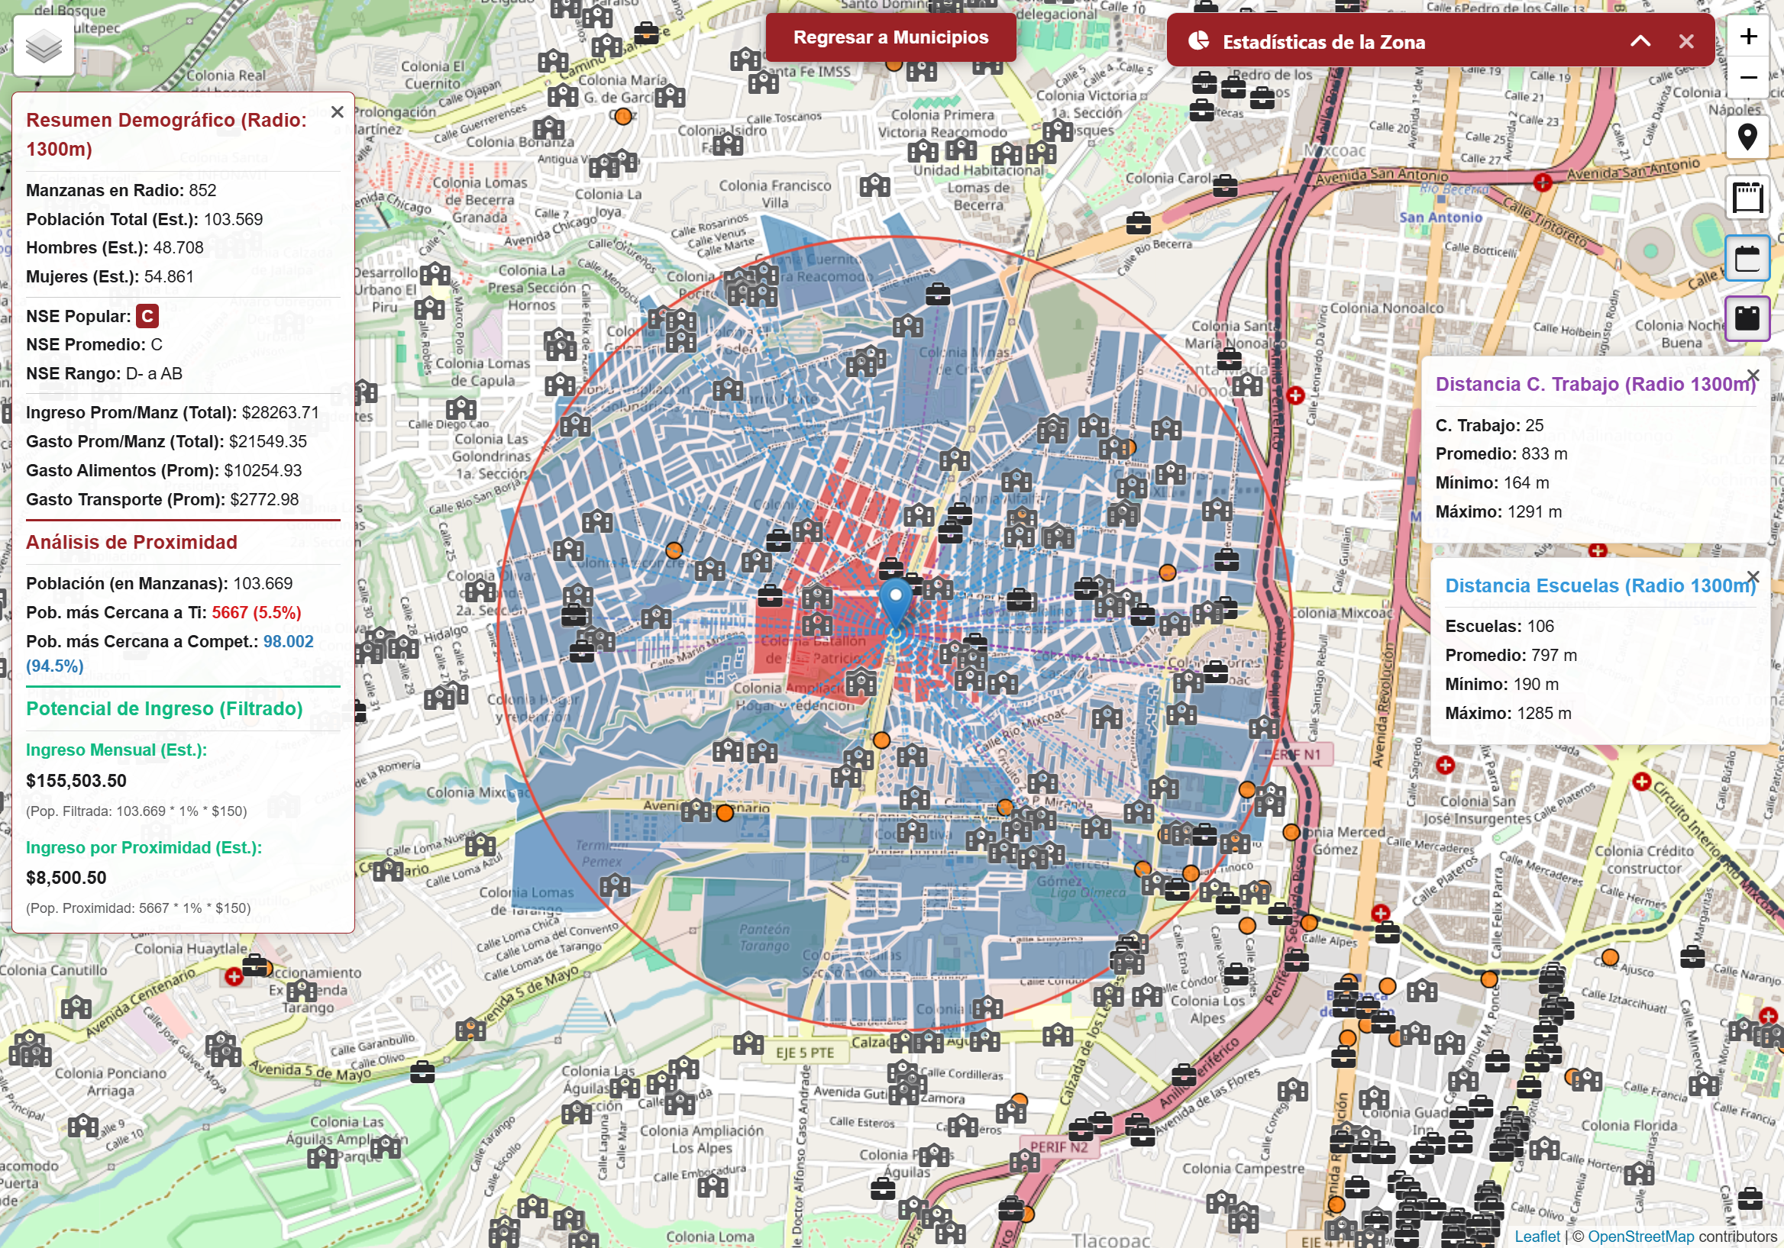Click the chart icon in Estadísticas header
1784x1248 pixels.
pos(1199,41)
